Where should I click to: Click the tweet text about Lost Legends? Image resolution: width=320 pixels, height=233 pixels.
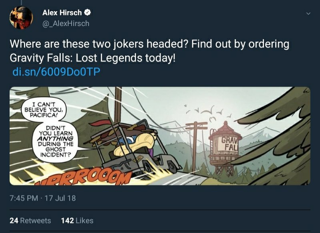149,51
